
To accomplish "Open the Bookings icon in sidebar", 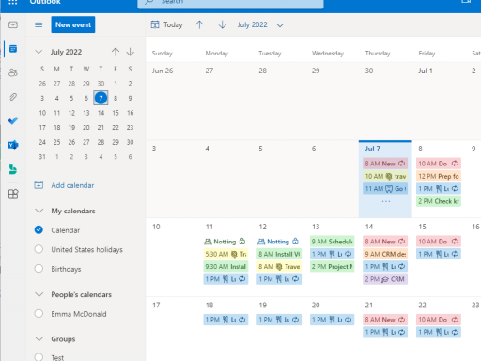I will 13,169.
